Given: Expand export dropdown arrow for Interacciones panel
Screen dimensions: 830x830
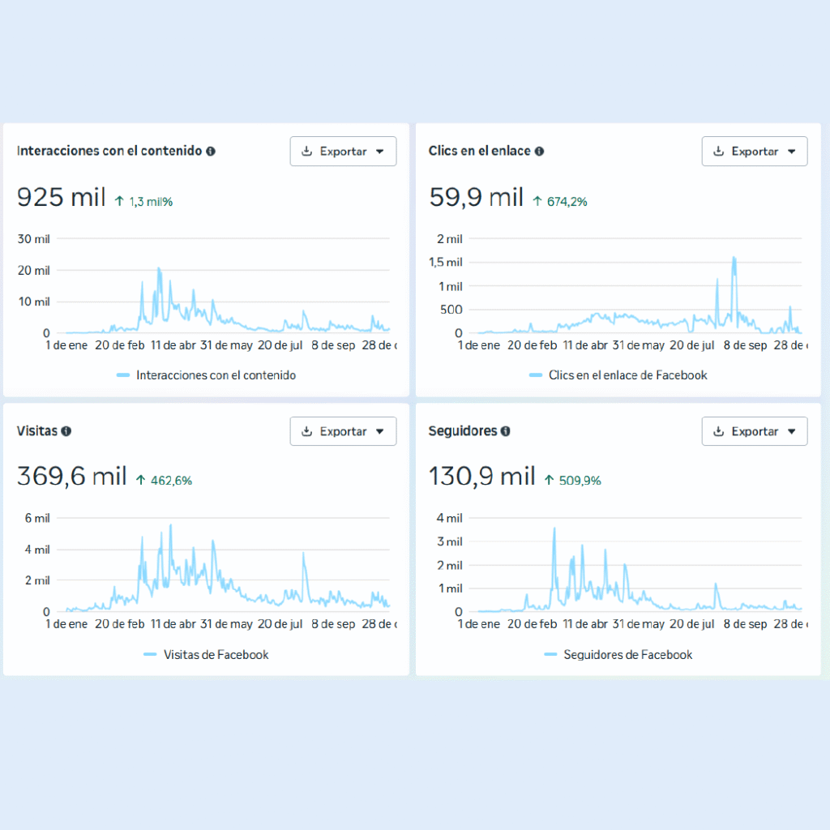Looking at the screenshot, I should click(379, 152).
